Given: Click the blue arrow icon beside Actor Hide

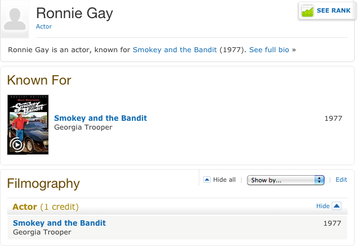Looking at the screenshot, I should tap(337, 206).
